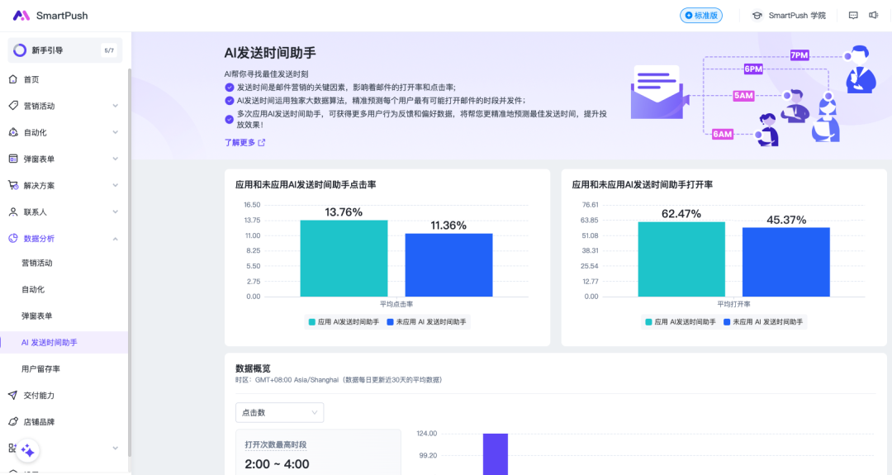
Task: Click the 店铺品牌 icon in sidebar
Action: [x=13, y=422]
